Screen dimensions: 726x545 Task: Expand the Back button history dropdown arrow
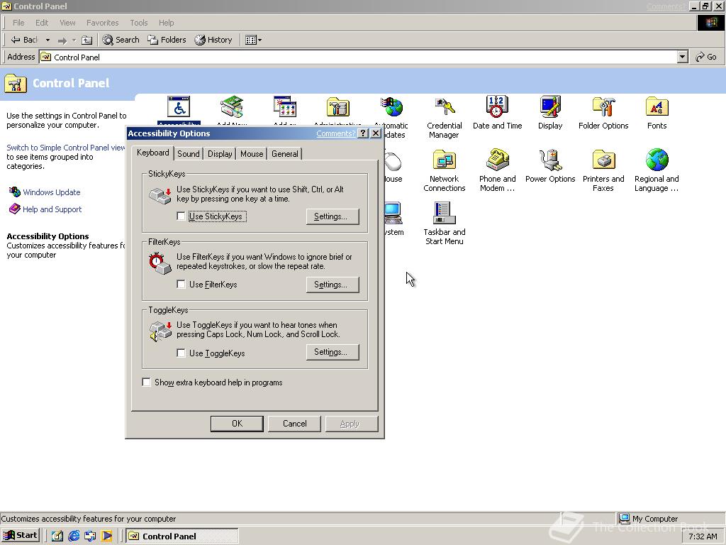tap(48, 40)
